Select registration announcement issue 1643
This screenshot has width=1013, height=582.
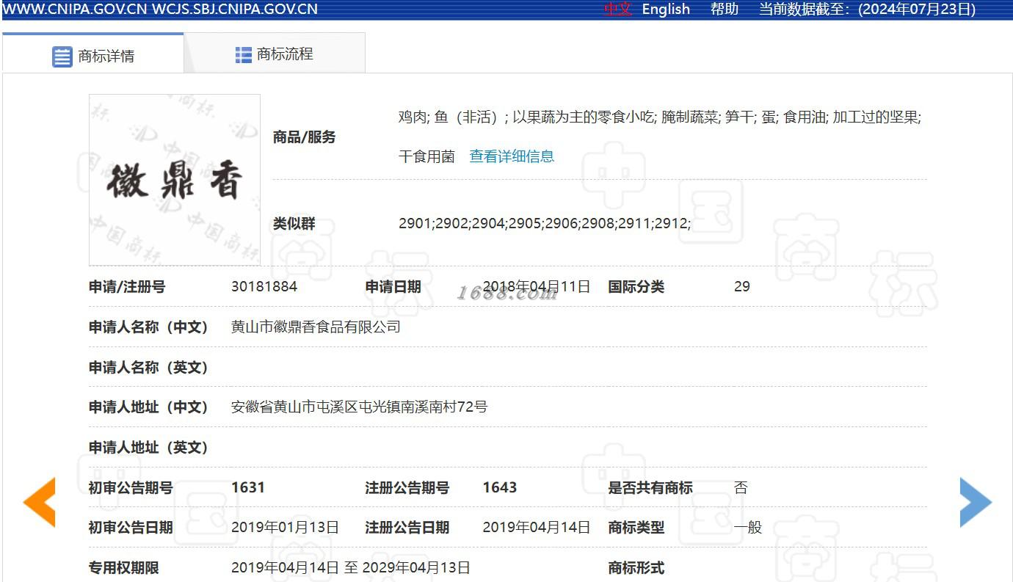(x=500, y=487)
